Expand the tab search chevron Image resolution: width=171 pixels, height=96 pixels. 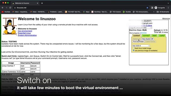(x=168, y=3)
